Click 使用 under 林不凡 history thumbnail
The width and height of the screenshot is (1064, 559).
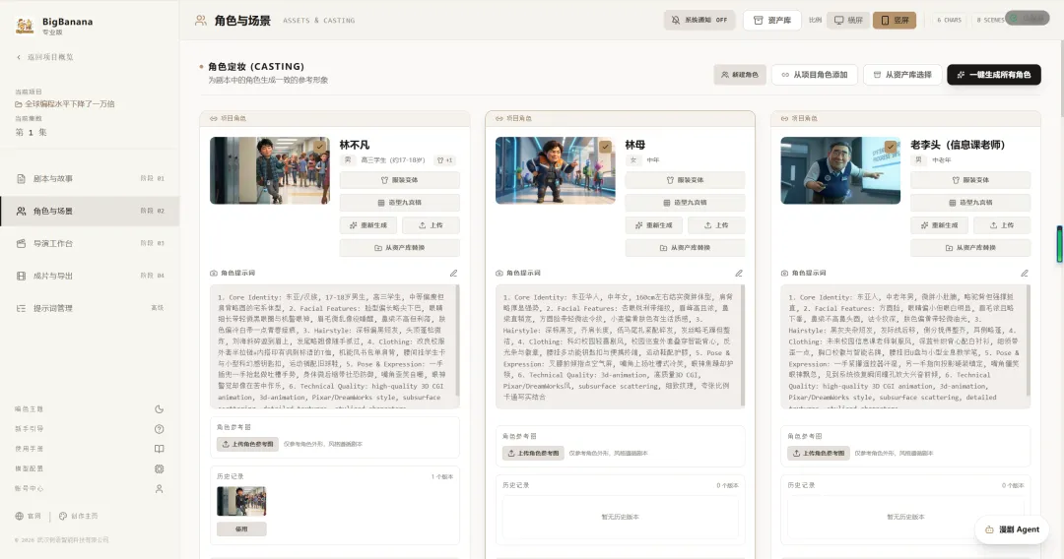pyautogui.click(x=241, y=529)
